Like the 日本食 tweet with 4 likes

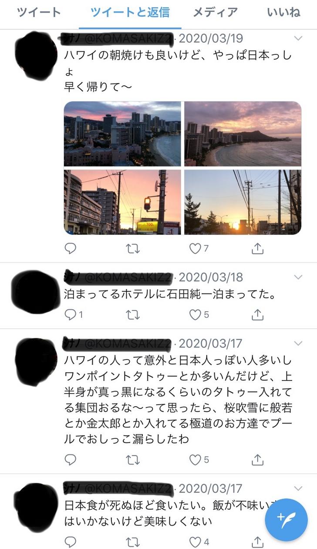pyautogui.click(x=199, y=542)
